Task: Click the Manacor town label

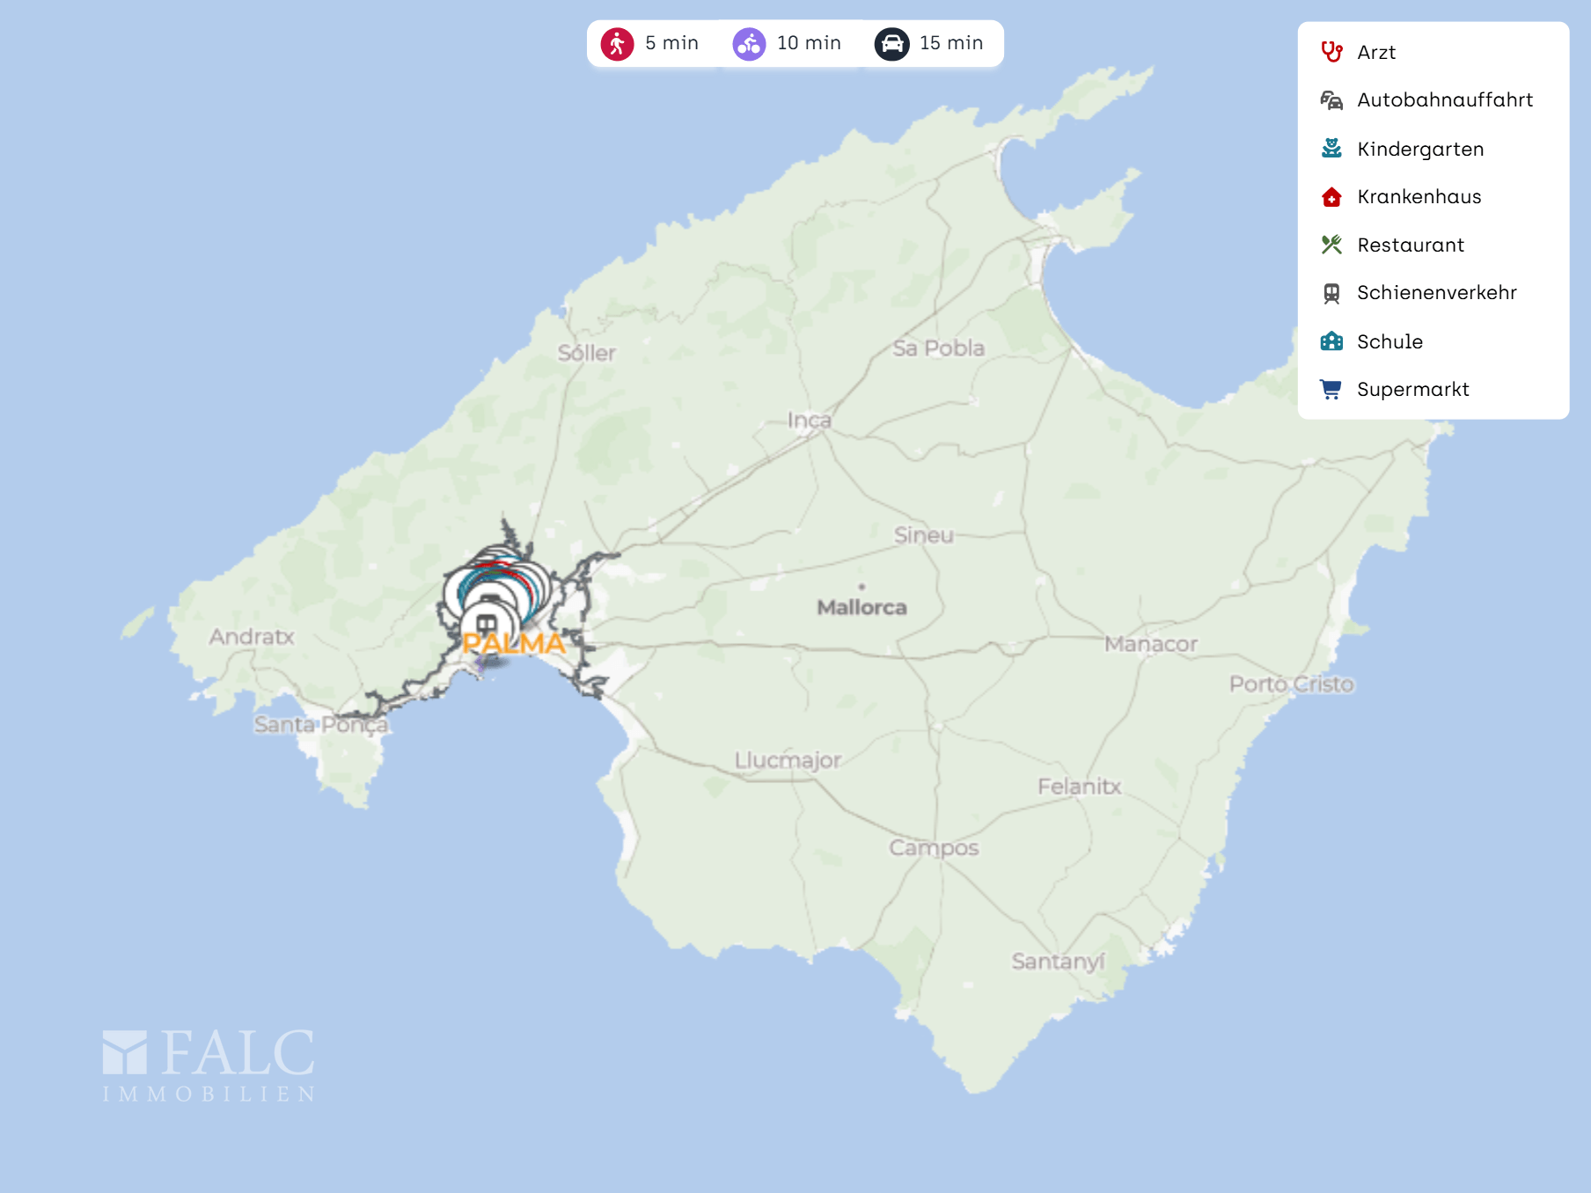Action: pos(1150,644)
